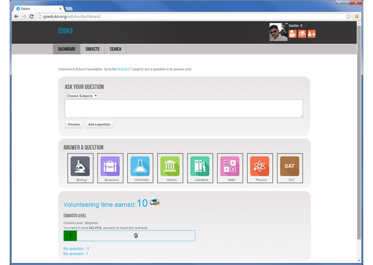
Task: Click the Volunteering time earned text
Action: click(x=100, y=204)
